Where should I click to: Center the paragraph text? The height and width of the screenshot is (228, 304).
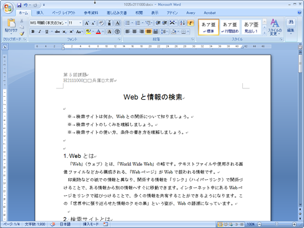pyautogui.click(x=135, y=31)
